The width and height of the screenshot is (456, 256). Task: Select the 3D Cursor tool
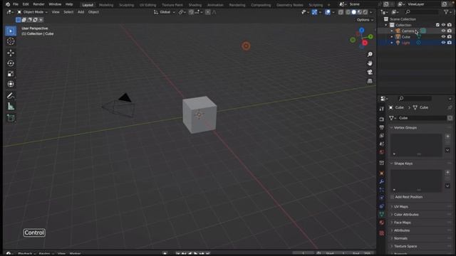click(x=11, y=41)
